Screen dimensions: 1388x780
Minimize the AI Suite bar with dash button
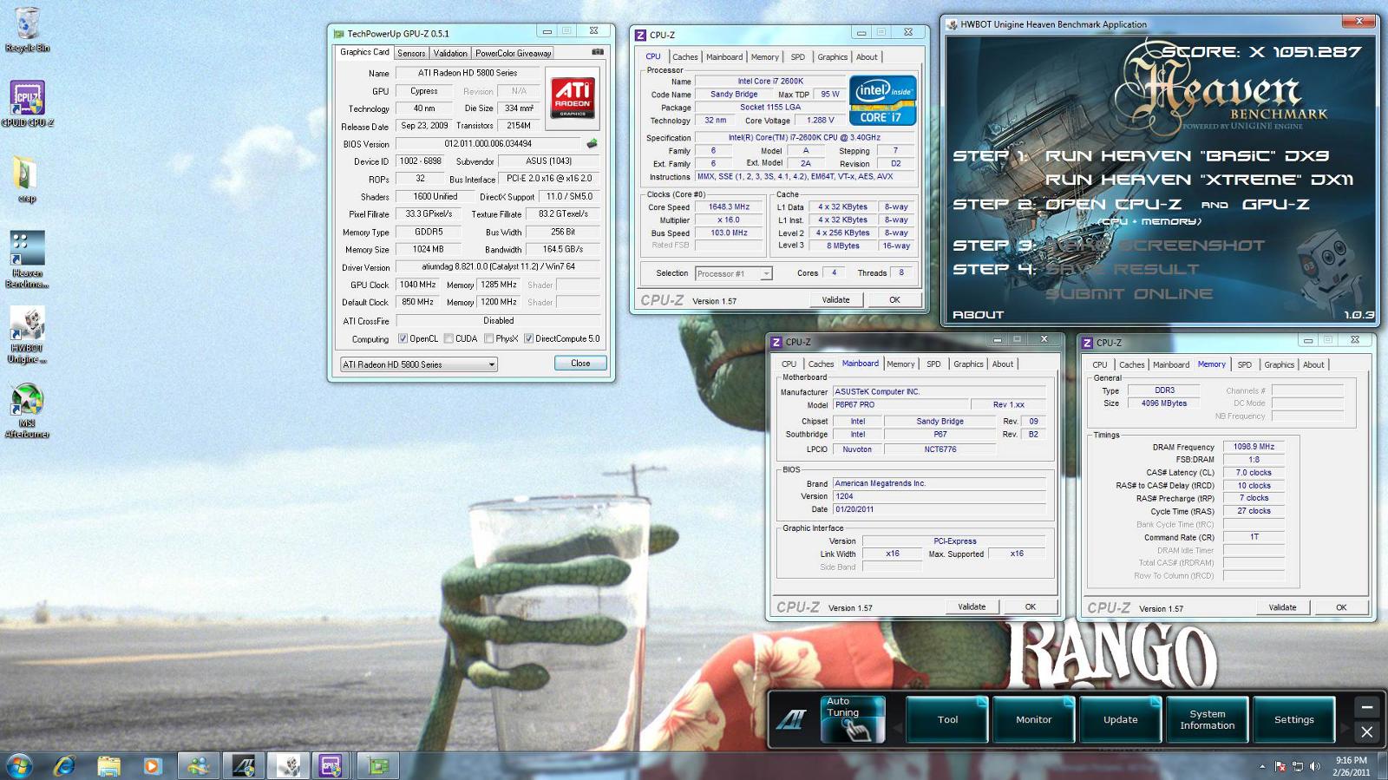[1367, 707]
